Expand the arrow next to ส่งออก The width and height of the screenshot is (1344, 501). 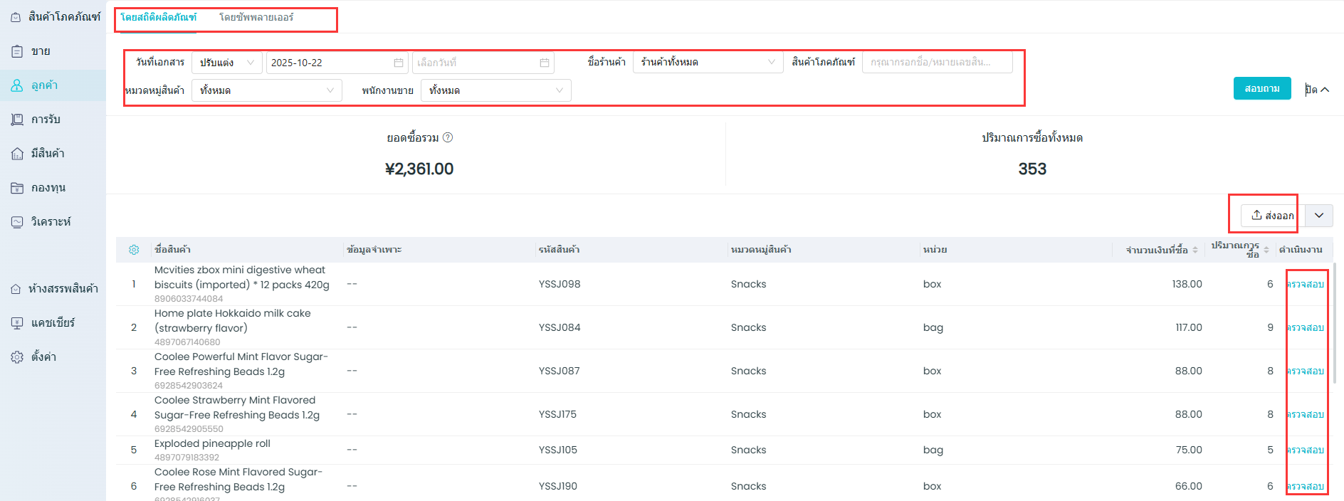pos(1319,216)
